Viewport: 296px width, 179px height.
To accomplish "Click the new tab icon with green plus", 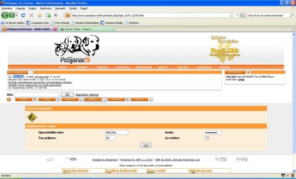I will click(48, 15).
